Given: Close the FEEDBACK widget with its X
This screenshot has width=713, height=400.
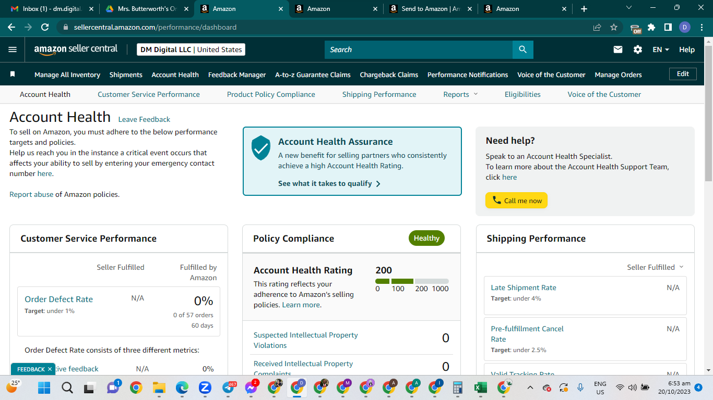Looking at the screenshot, I should (x=50, y=369).
